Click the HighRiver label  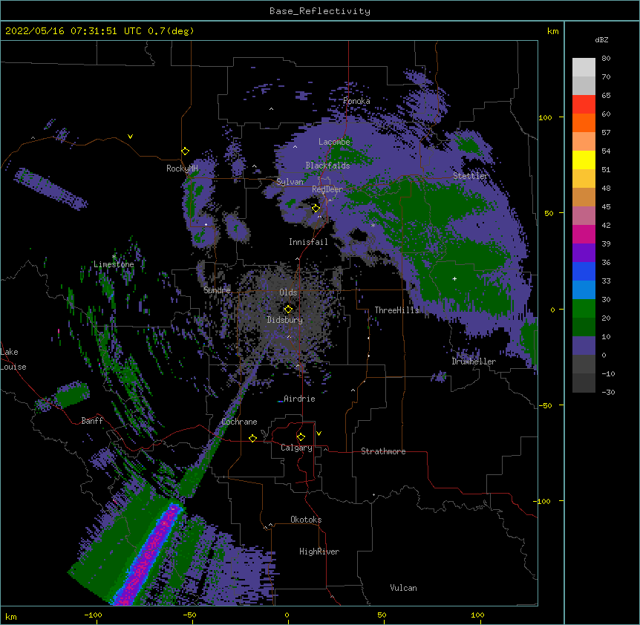click(319, 552)
